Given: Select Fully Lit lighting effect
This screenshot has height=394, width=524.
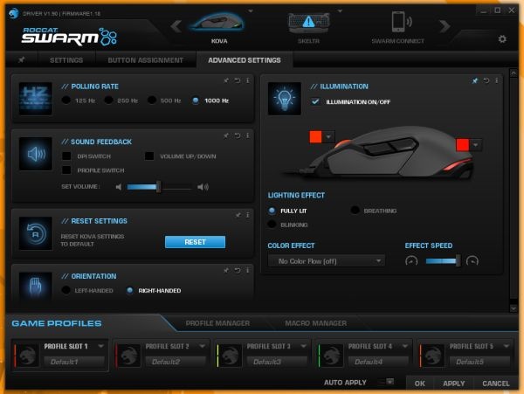Looking at the screenshot, I should [x=272, y=211].
